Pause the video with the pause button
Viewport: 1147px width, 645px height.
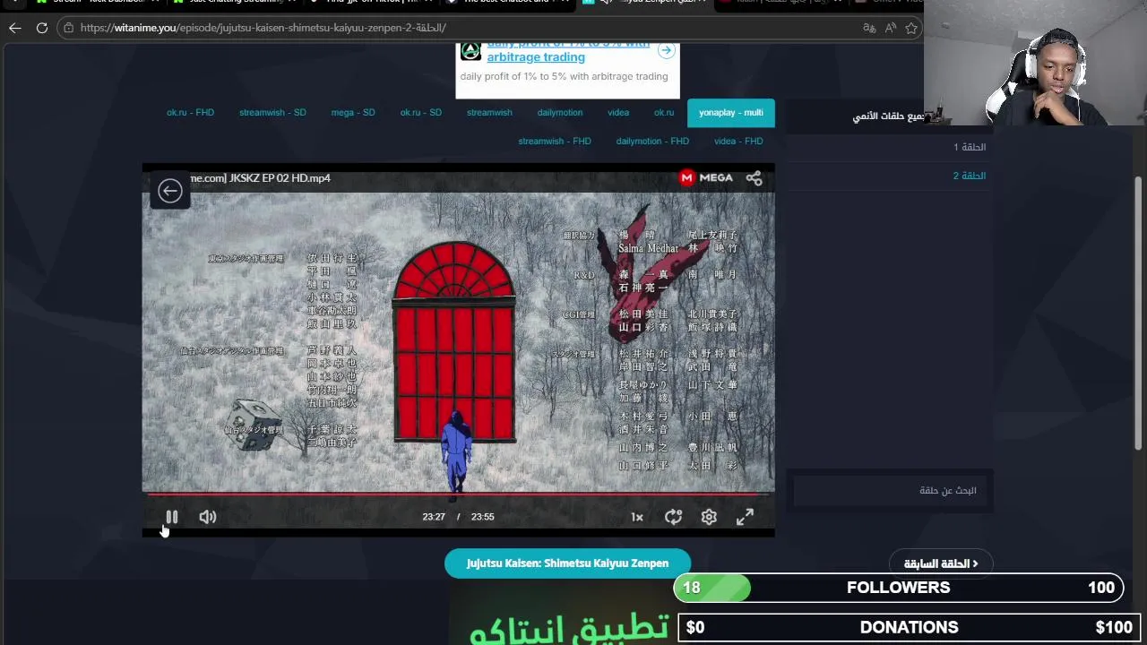(x=171, y=517)
